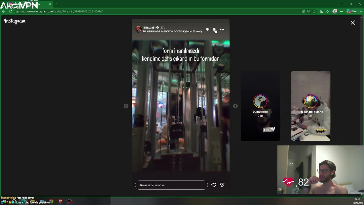Open a new browser tab
364x205 pixels.
[x=57, y=4]
